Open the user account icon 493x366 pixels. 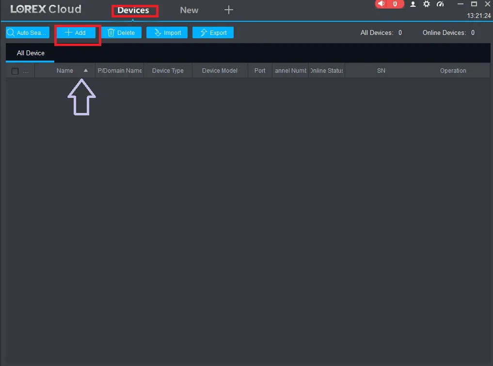click(x=413, y=4)
